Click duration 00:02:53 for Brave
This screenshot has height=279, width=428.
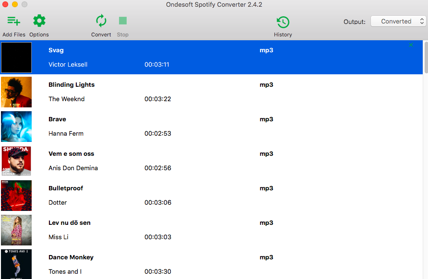158,134
